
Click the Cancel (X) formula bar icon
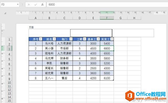pyautogui.click(x=29, y=5)
